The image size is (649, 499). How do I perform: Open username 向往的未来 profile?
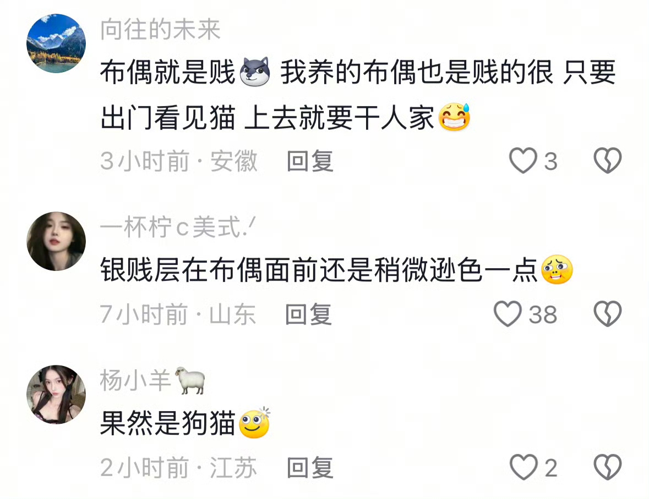pos(161,29)
